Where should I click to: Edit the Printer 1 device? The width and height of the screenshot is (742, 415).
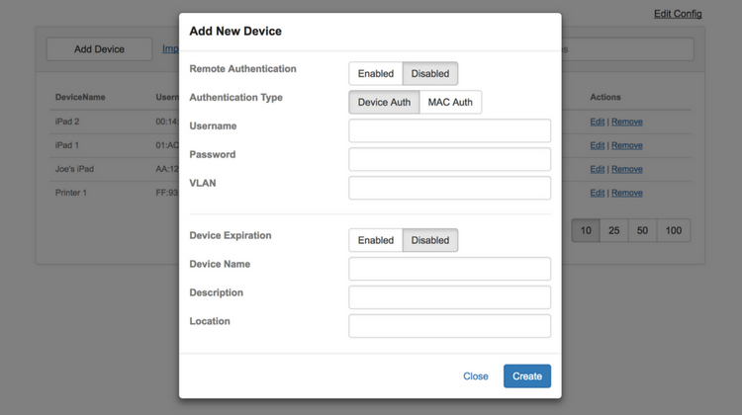pos(598,193)
